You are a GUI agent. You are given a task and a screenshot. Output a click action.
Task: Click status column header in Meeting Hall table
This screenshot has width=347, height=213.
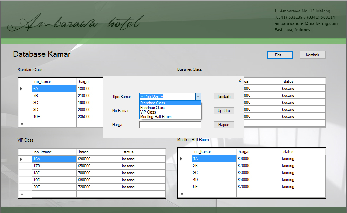click(303, 152)
